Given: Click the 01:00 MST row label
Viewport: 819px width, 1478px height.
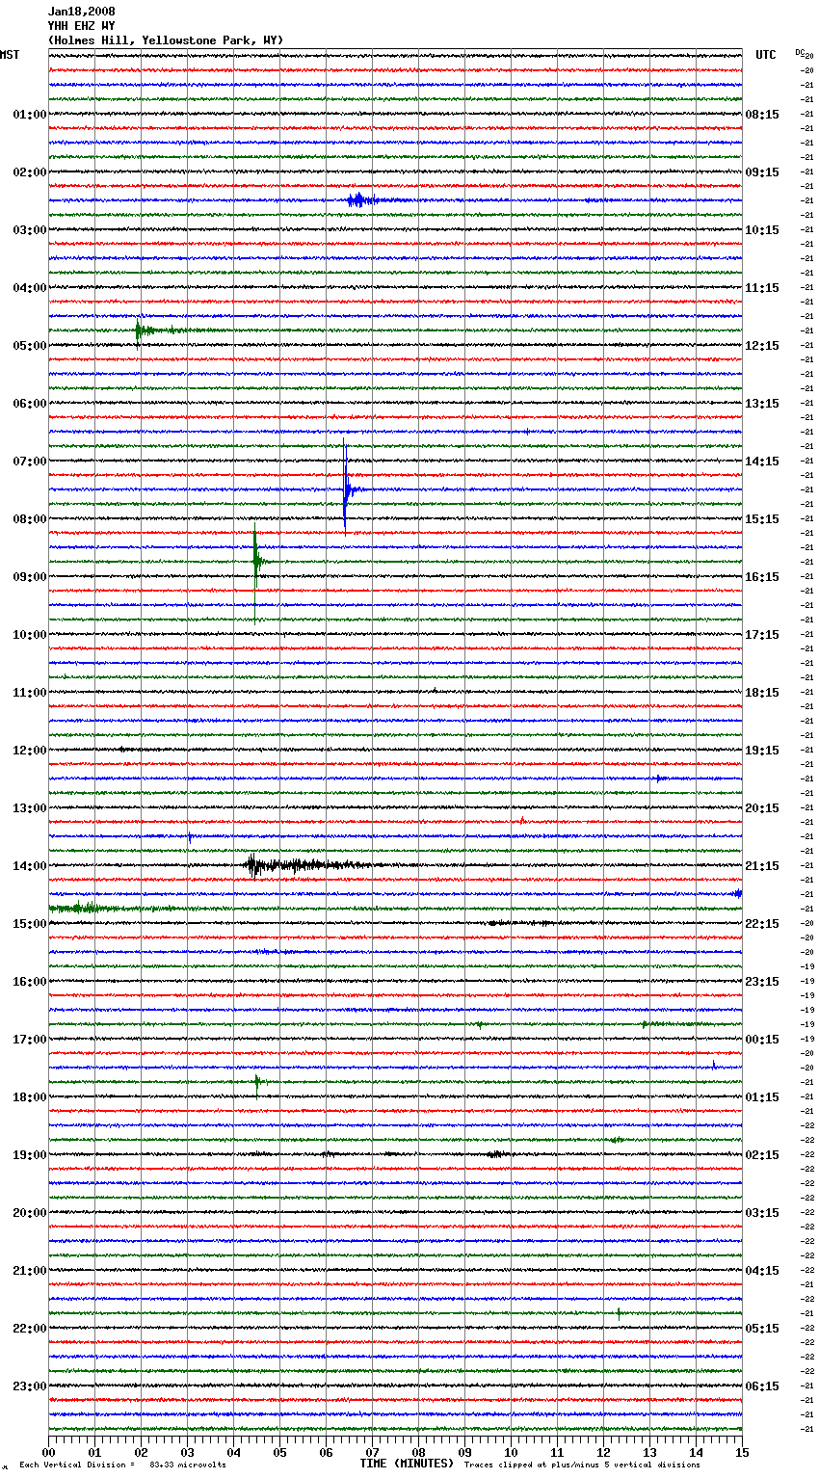Looking at the screenshot, I should 30,115.
